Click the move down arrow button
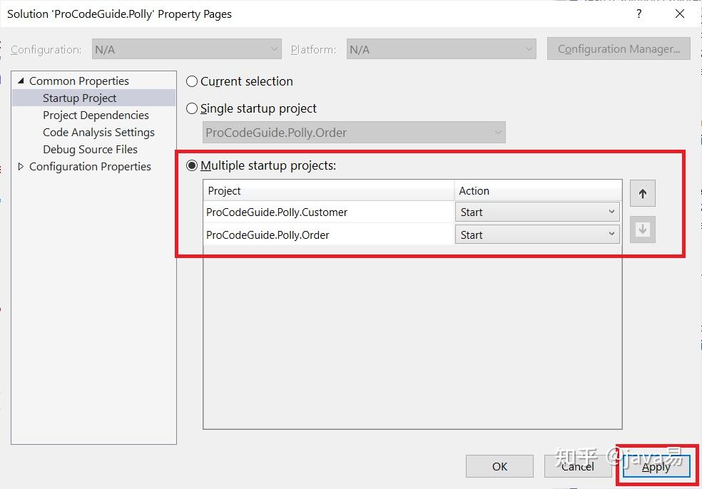 (x=643, y=230)
